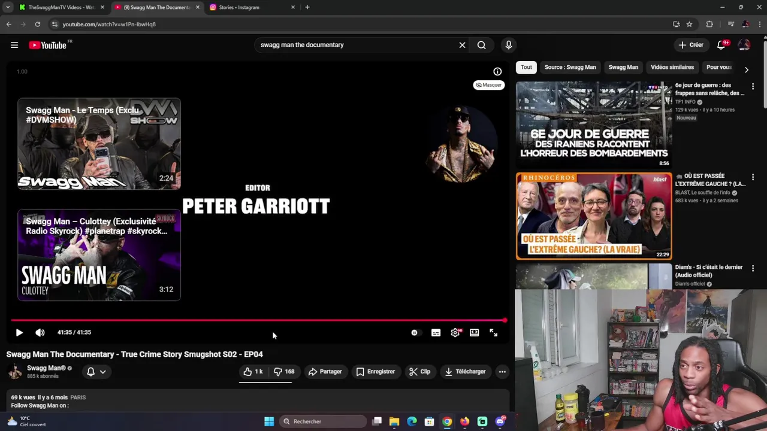Screen dimensions: 767x431
Task: Clear the search box with the X
Action: tap(462, 45)
